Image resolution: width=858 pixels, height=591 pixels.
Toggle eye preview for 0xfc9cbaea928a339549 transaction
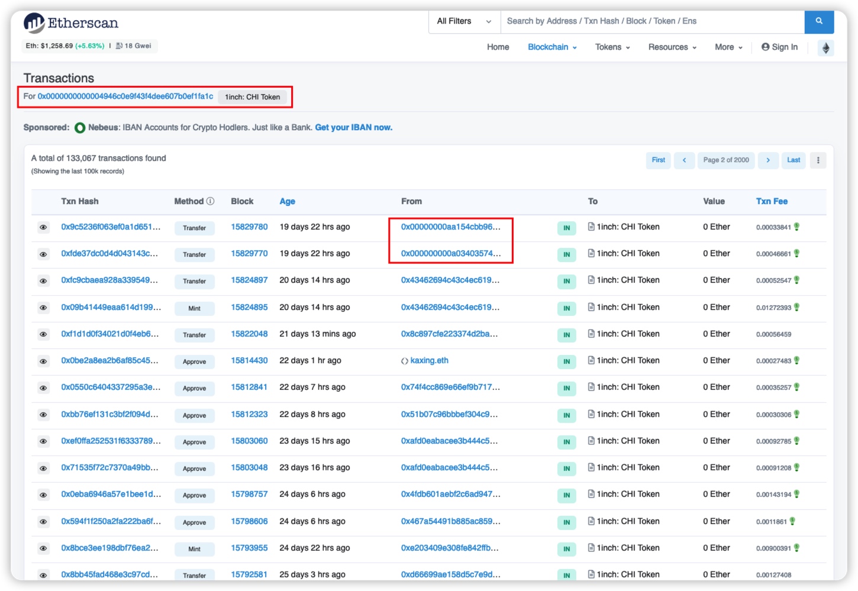coord(43,281)
